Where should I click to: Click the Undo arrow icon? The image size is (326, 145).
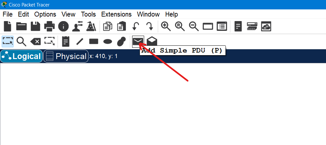coord(136,26)
